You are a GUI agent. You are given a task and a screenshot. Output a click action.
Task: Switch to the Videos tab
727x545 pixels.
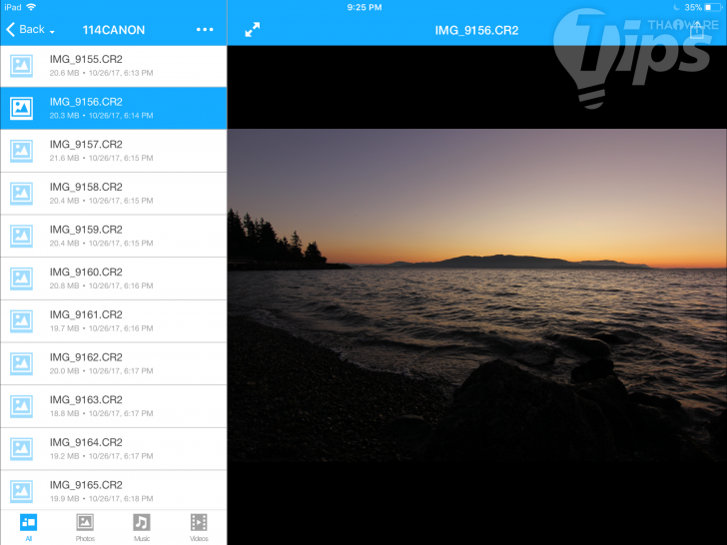[199, 527]
